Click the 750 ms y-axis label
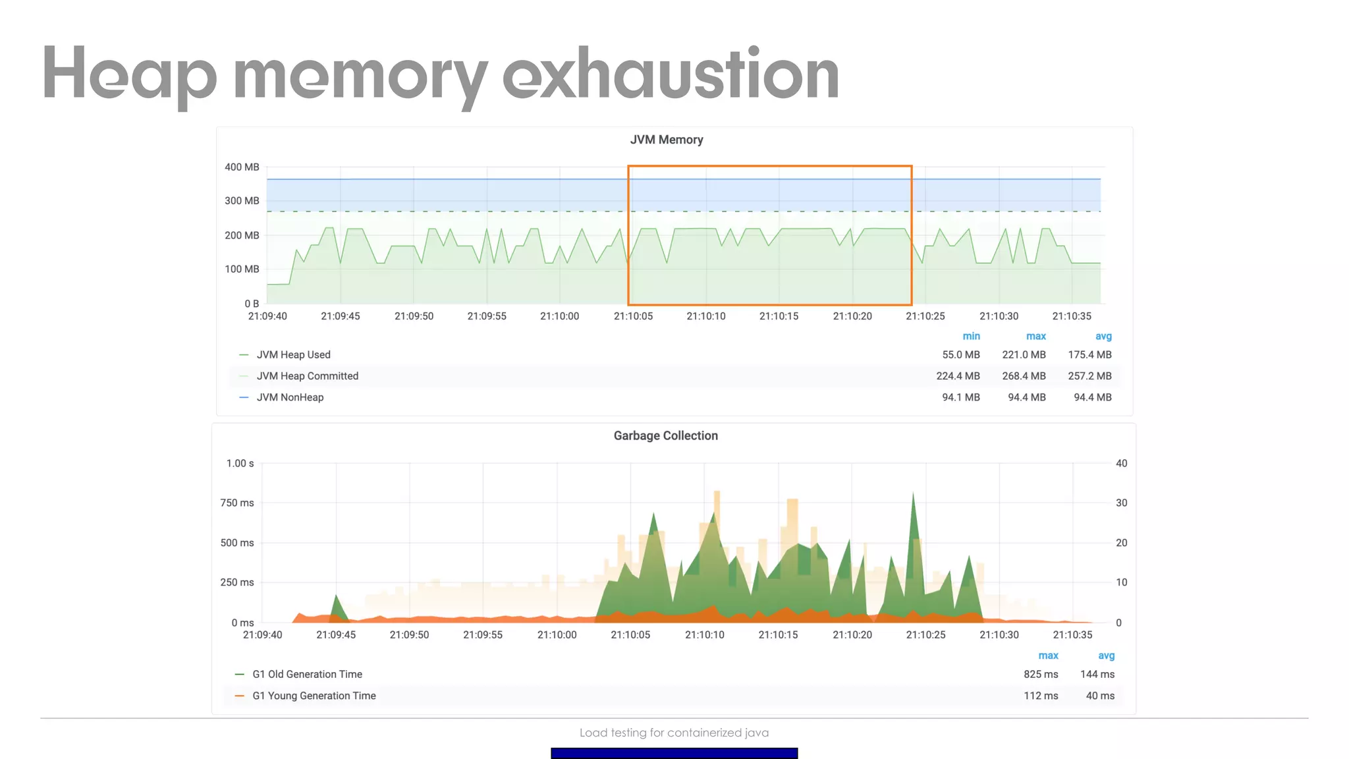 click(x=237, y=503)
